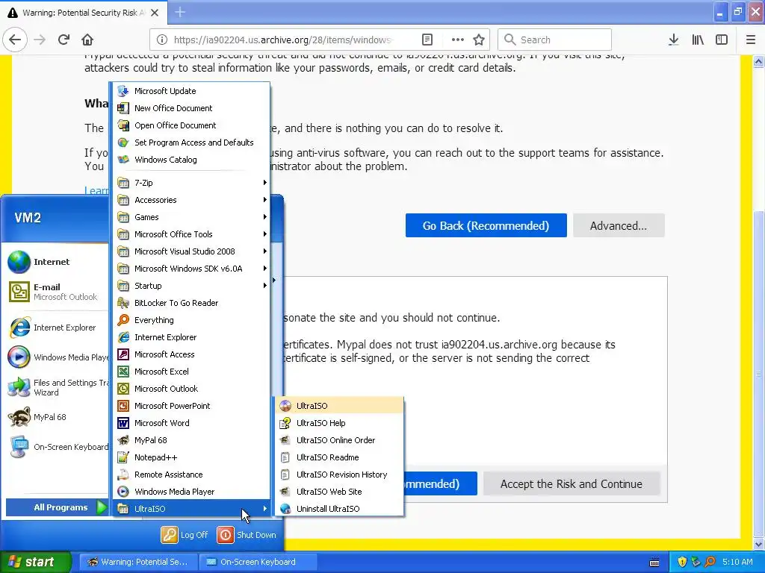This screenshot has width=765, height=573.
Task: Expand the Startup folder
Action: [191, 286]
